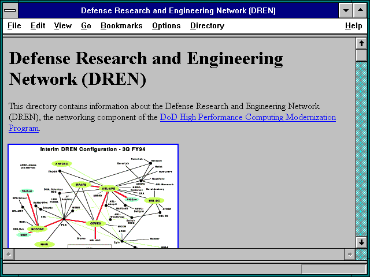370x277 pixels.
Task: Click the AHPCRC node in the map
Action: click(x=62, y=164)
